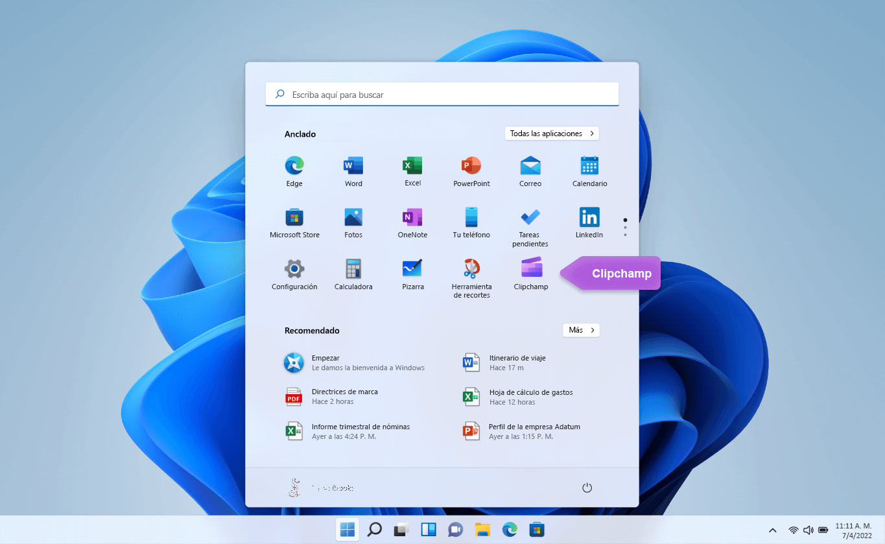Click the search input field

tap(442, 94)
